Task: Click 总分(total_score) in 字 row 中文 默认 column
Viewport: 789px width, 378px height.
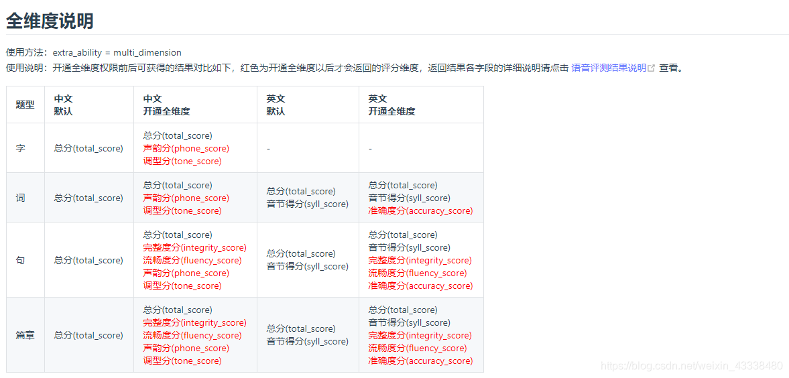Action: [88, 149]
